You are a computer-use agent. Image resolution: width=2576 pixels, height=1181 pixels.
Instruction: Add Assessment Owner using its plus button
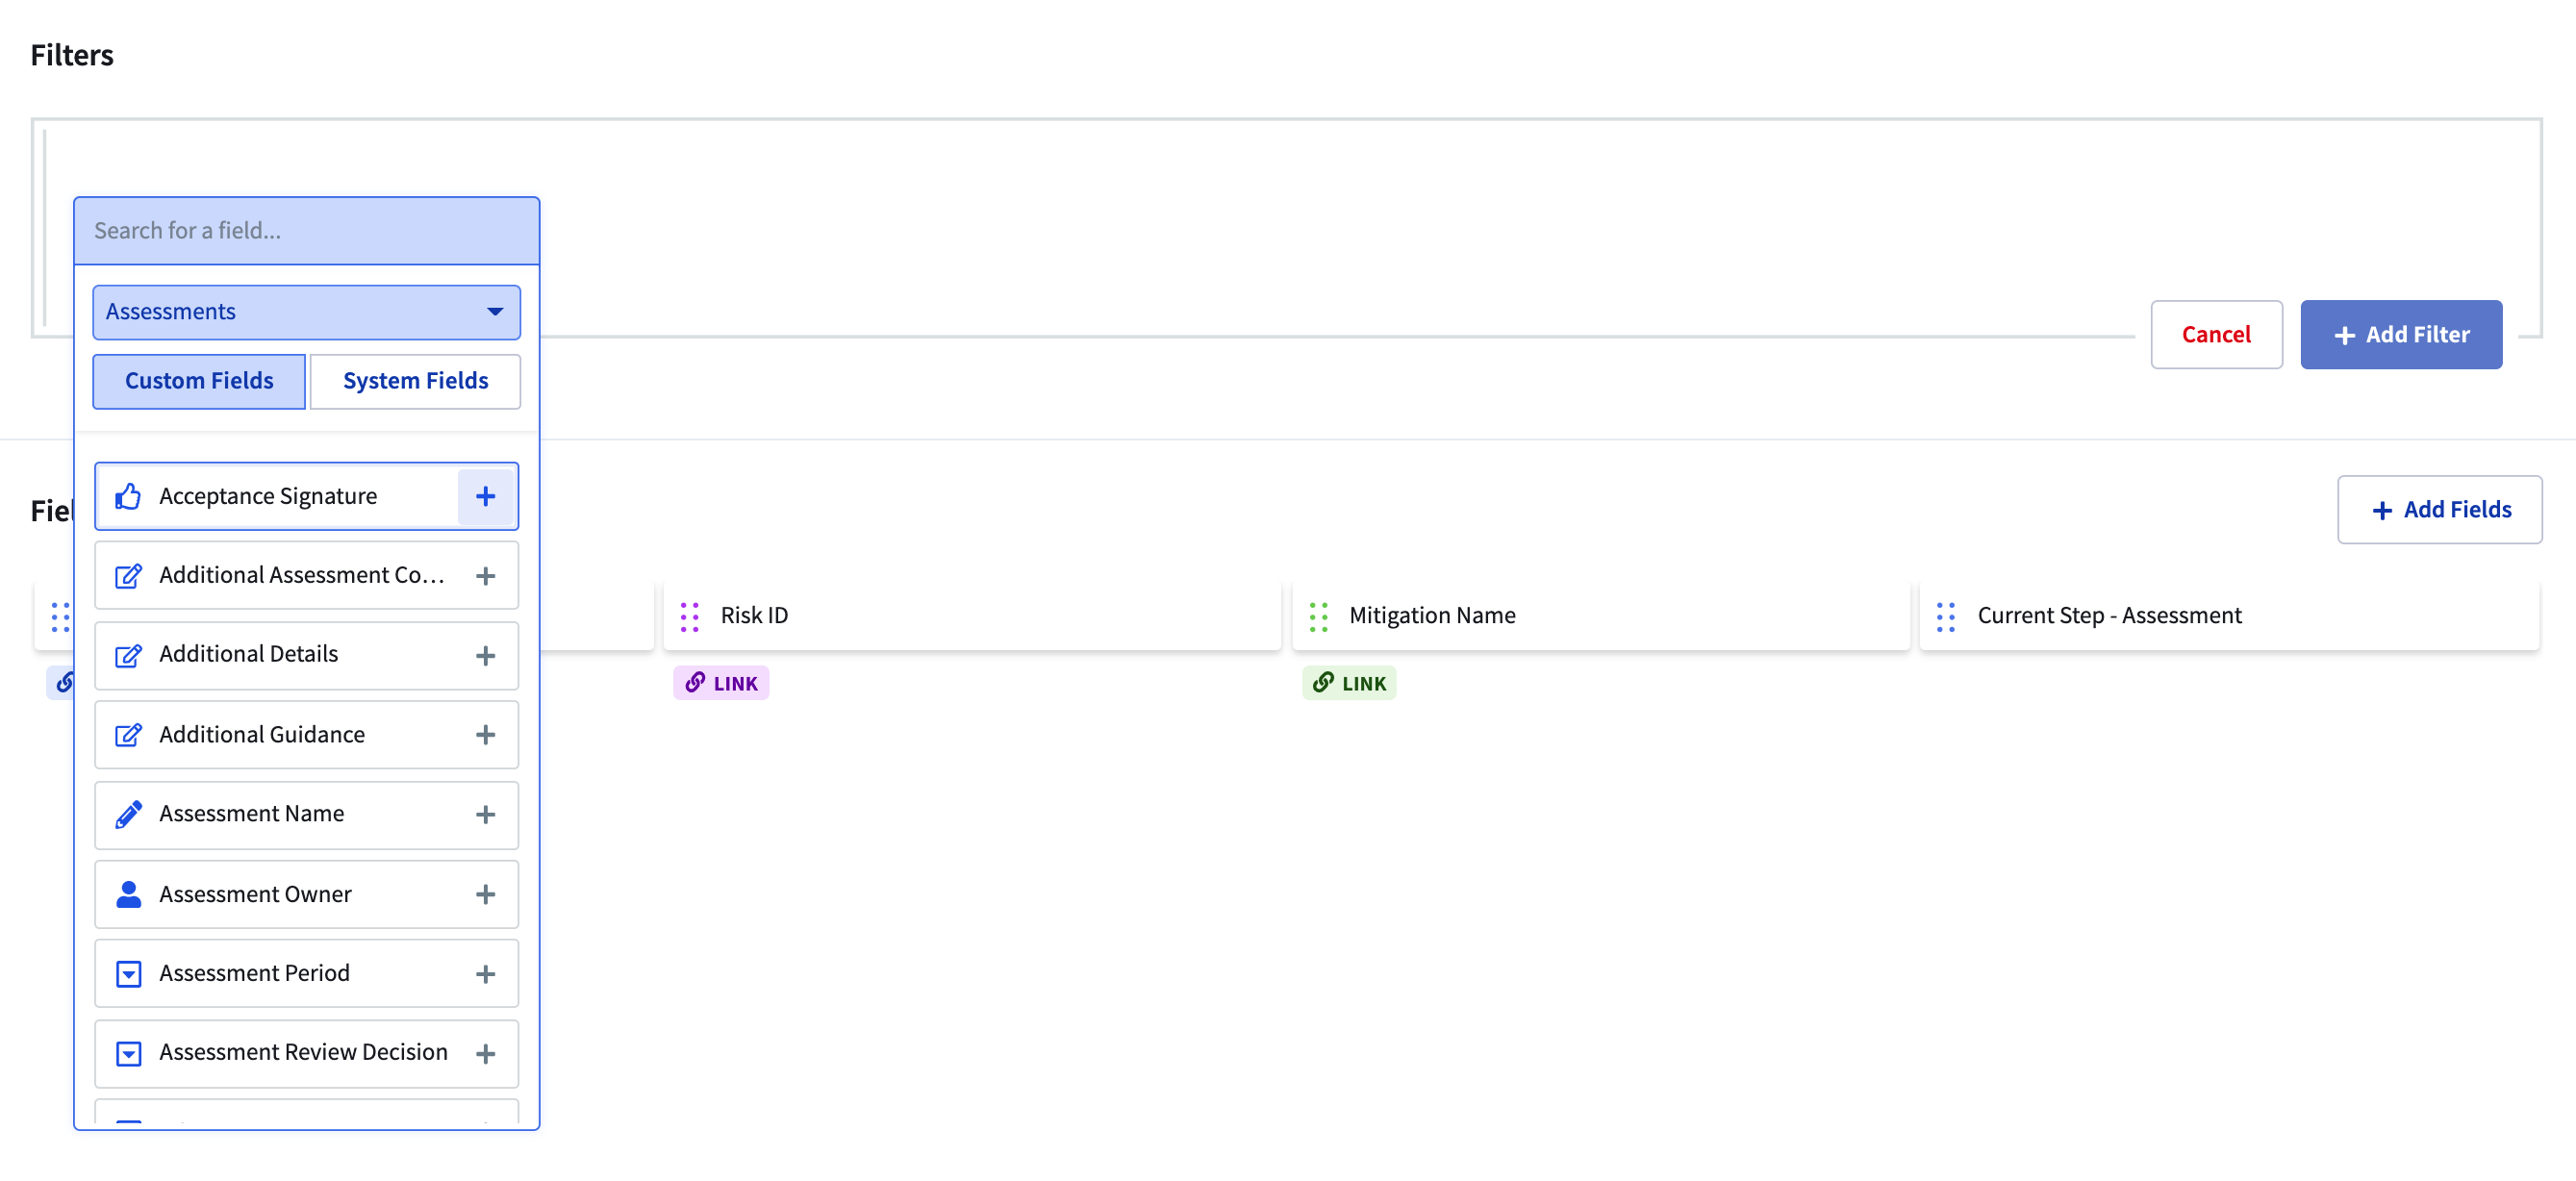tap(486, 893)
